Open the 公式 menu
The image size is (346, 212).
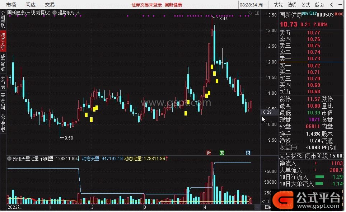pyautogui.click(x=305, y=5)
